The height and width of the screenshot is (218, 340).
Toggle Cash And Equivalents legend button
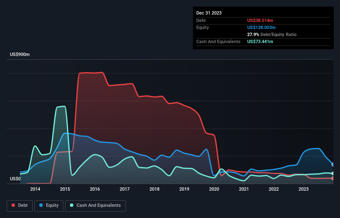tap(95, 206)
